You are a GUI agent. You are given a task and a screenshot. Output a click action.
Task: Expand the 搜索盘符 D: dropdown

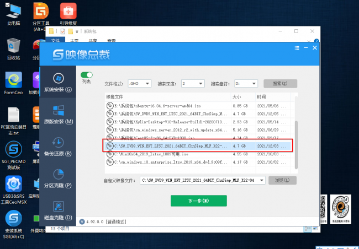(x=254, y=84)
